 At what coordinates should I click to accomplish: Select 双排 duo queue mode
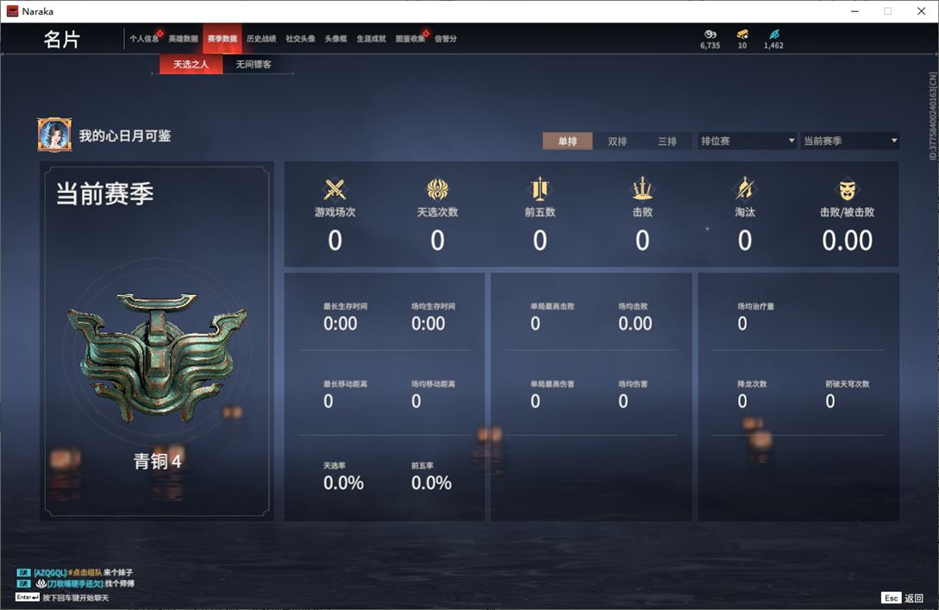pyautogui.click(x=617, y=141)
